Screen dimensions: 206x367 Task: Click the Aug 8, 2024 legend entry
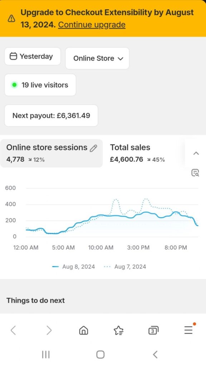pos(74,267)
